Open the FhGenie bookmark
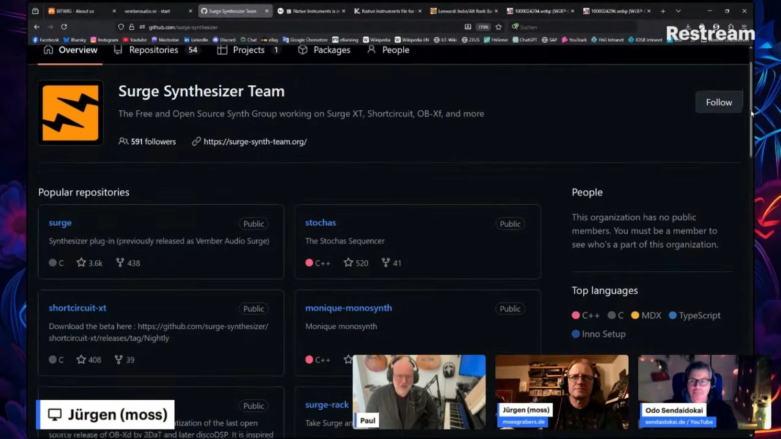 pyautogui.click(x=495, y=40)
